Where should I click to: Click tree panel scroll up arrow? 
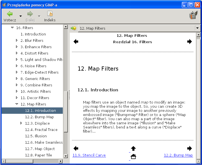[x=66, y=27]
